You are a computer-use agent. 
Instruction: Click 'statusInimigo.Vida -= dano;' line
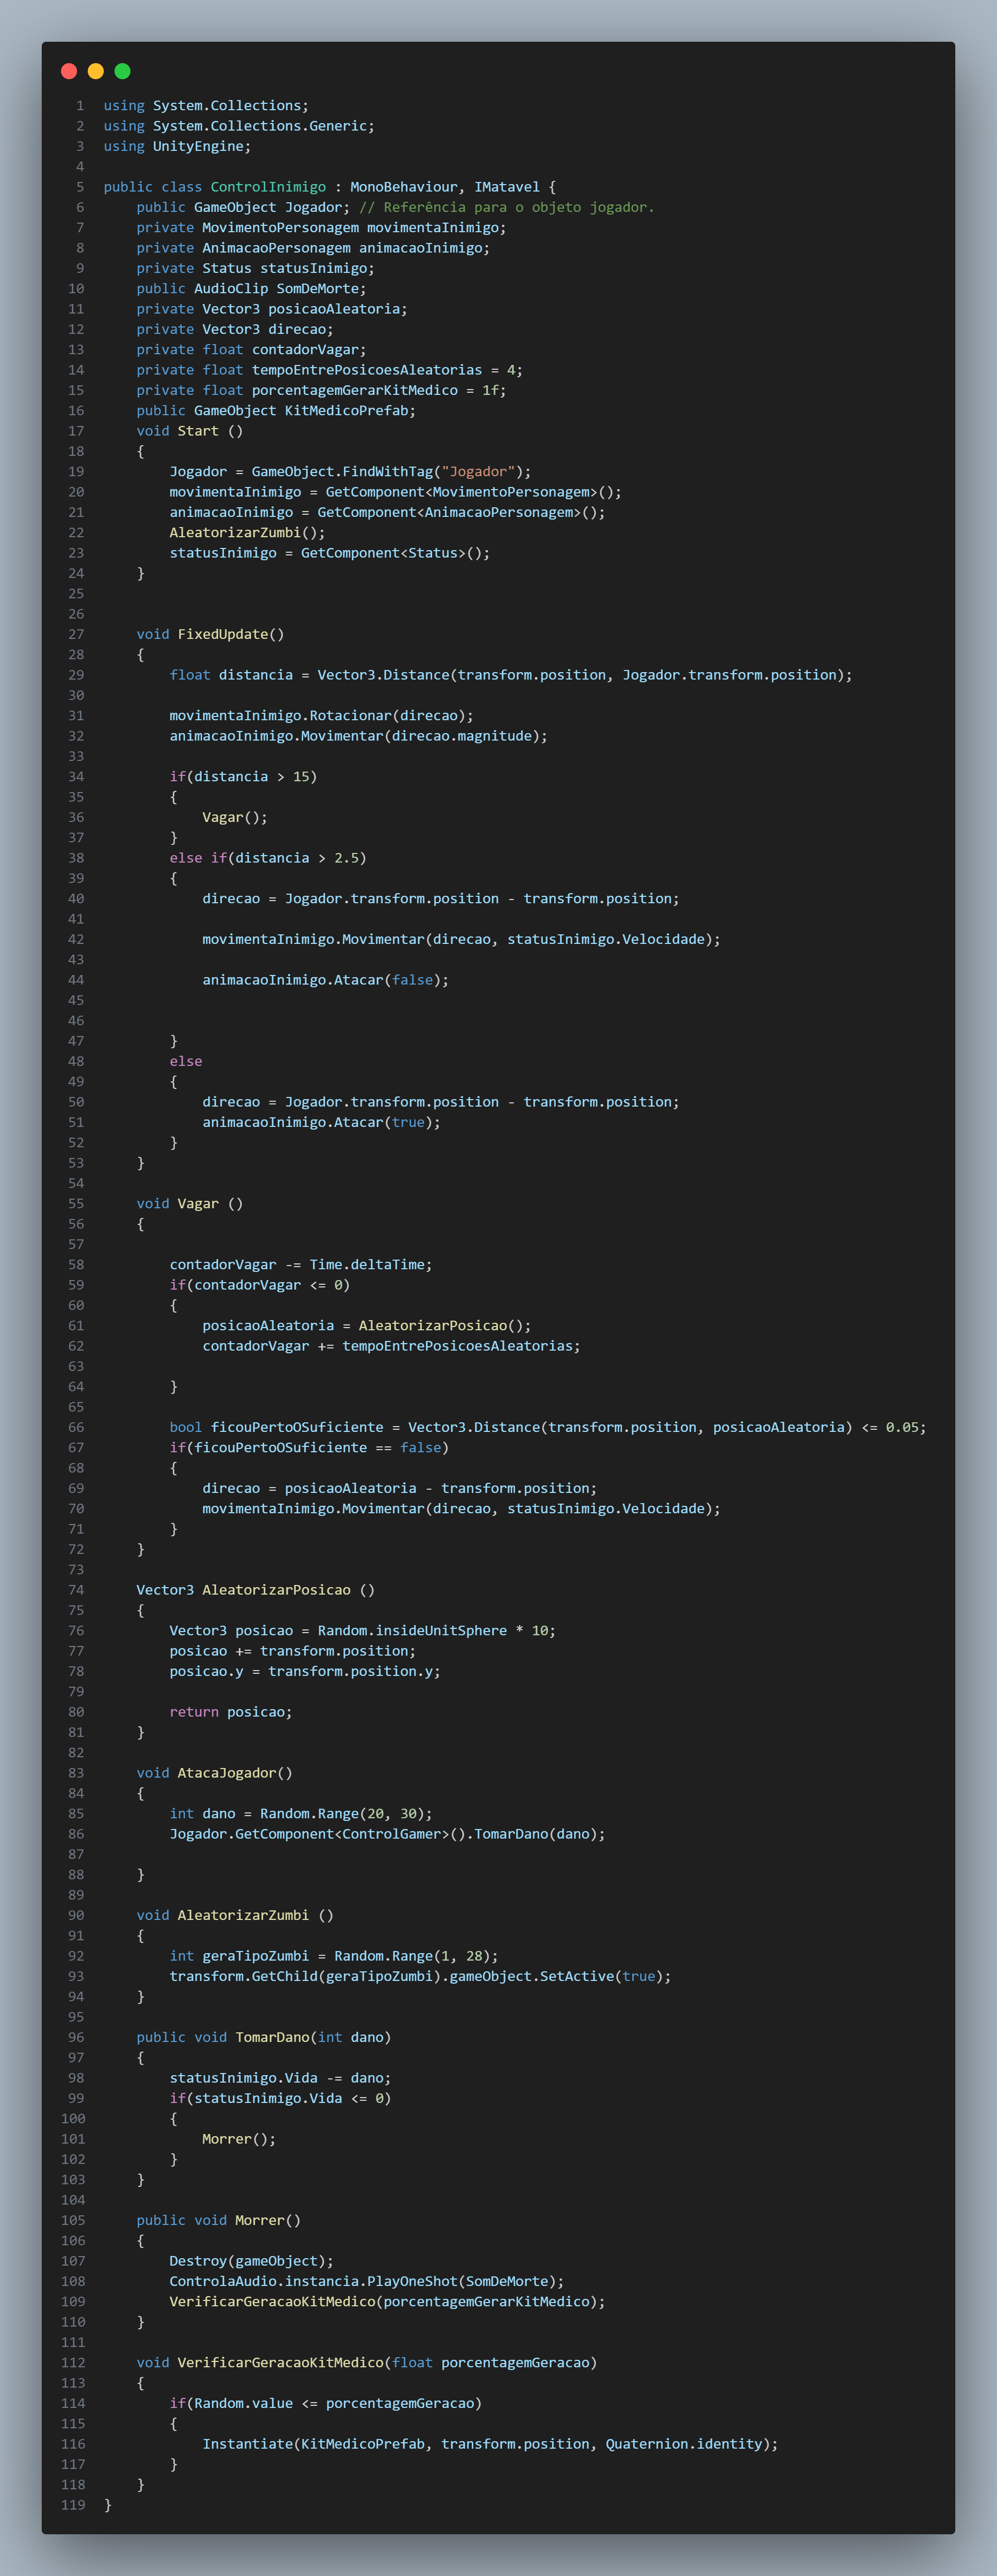[x=280, y=2078]
